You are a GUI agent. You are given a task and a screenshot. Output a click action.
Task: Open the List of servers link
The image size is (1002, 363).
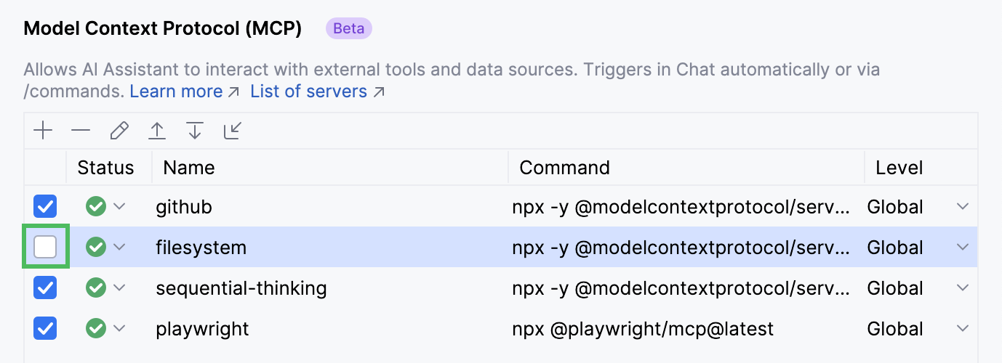coord(309,92)
